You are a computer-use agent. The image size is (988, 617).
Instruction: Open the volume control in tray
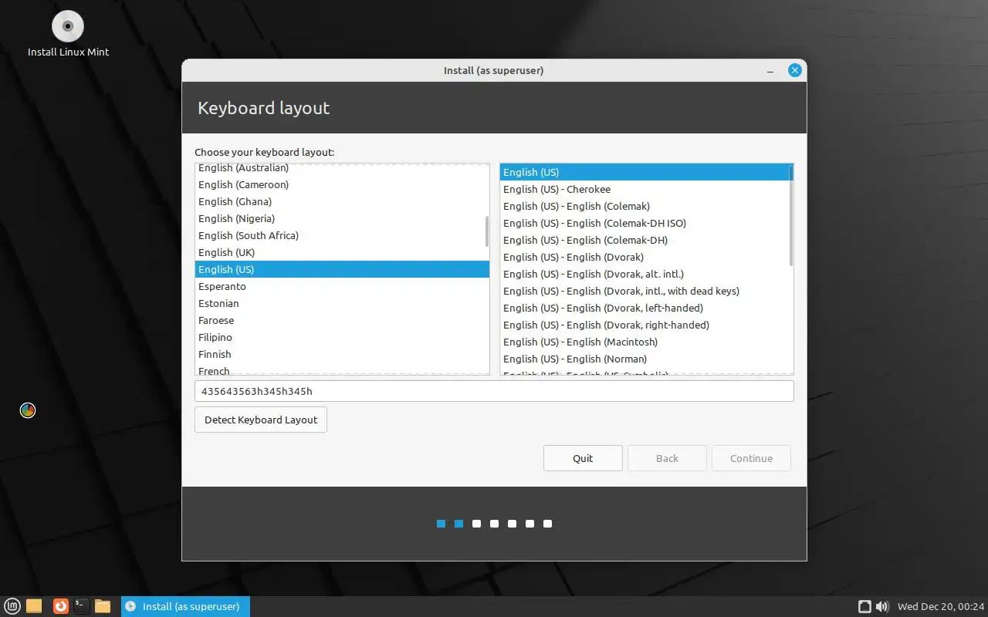pyautogui.click(x=882, y=607)
